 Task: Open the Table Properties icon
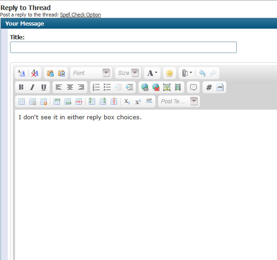[x=32, y=101]
